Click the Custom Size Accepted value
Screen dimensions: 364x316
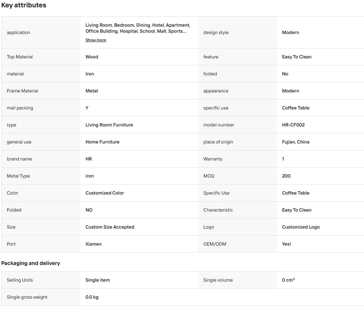click(110, 227)
